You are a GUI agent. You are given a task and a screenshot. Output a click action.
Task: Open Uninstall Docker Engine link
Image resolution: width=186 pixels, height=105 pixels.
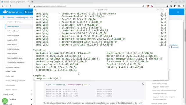point(159,103)
